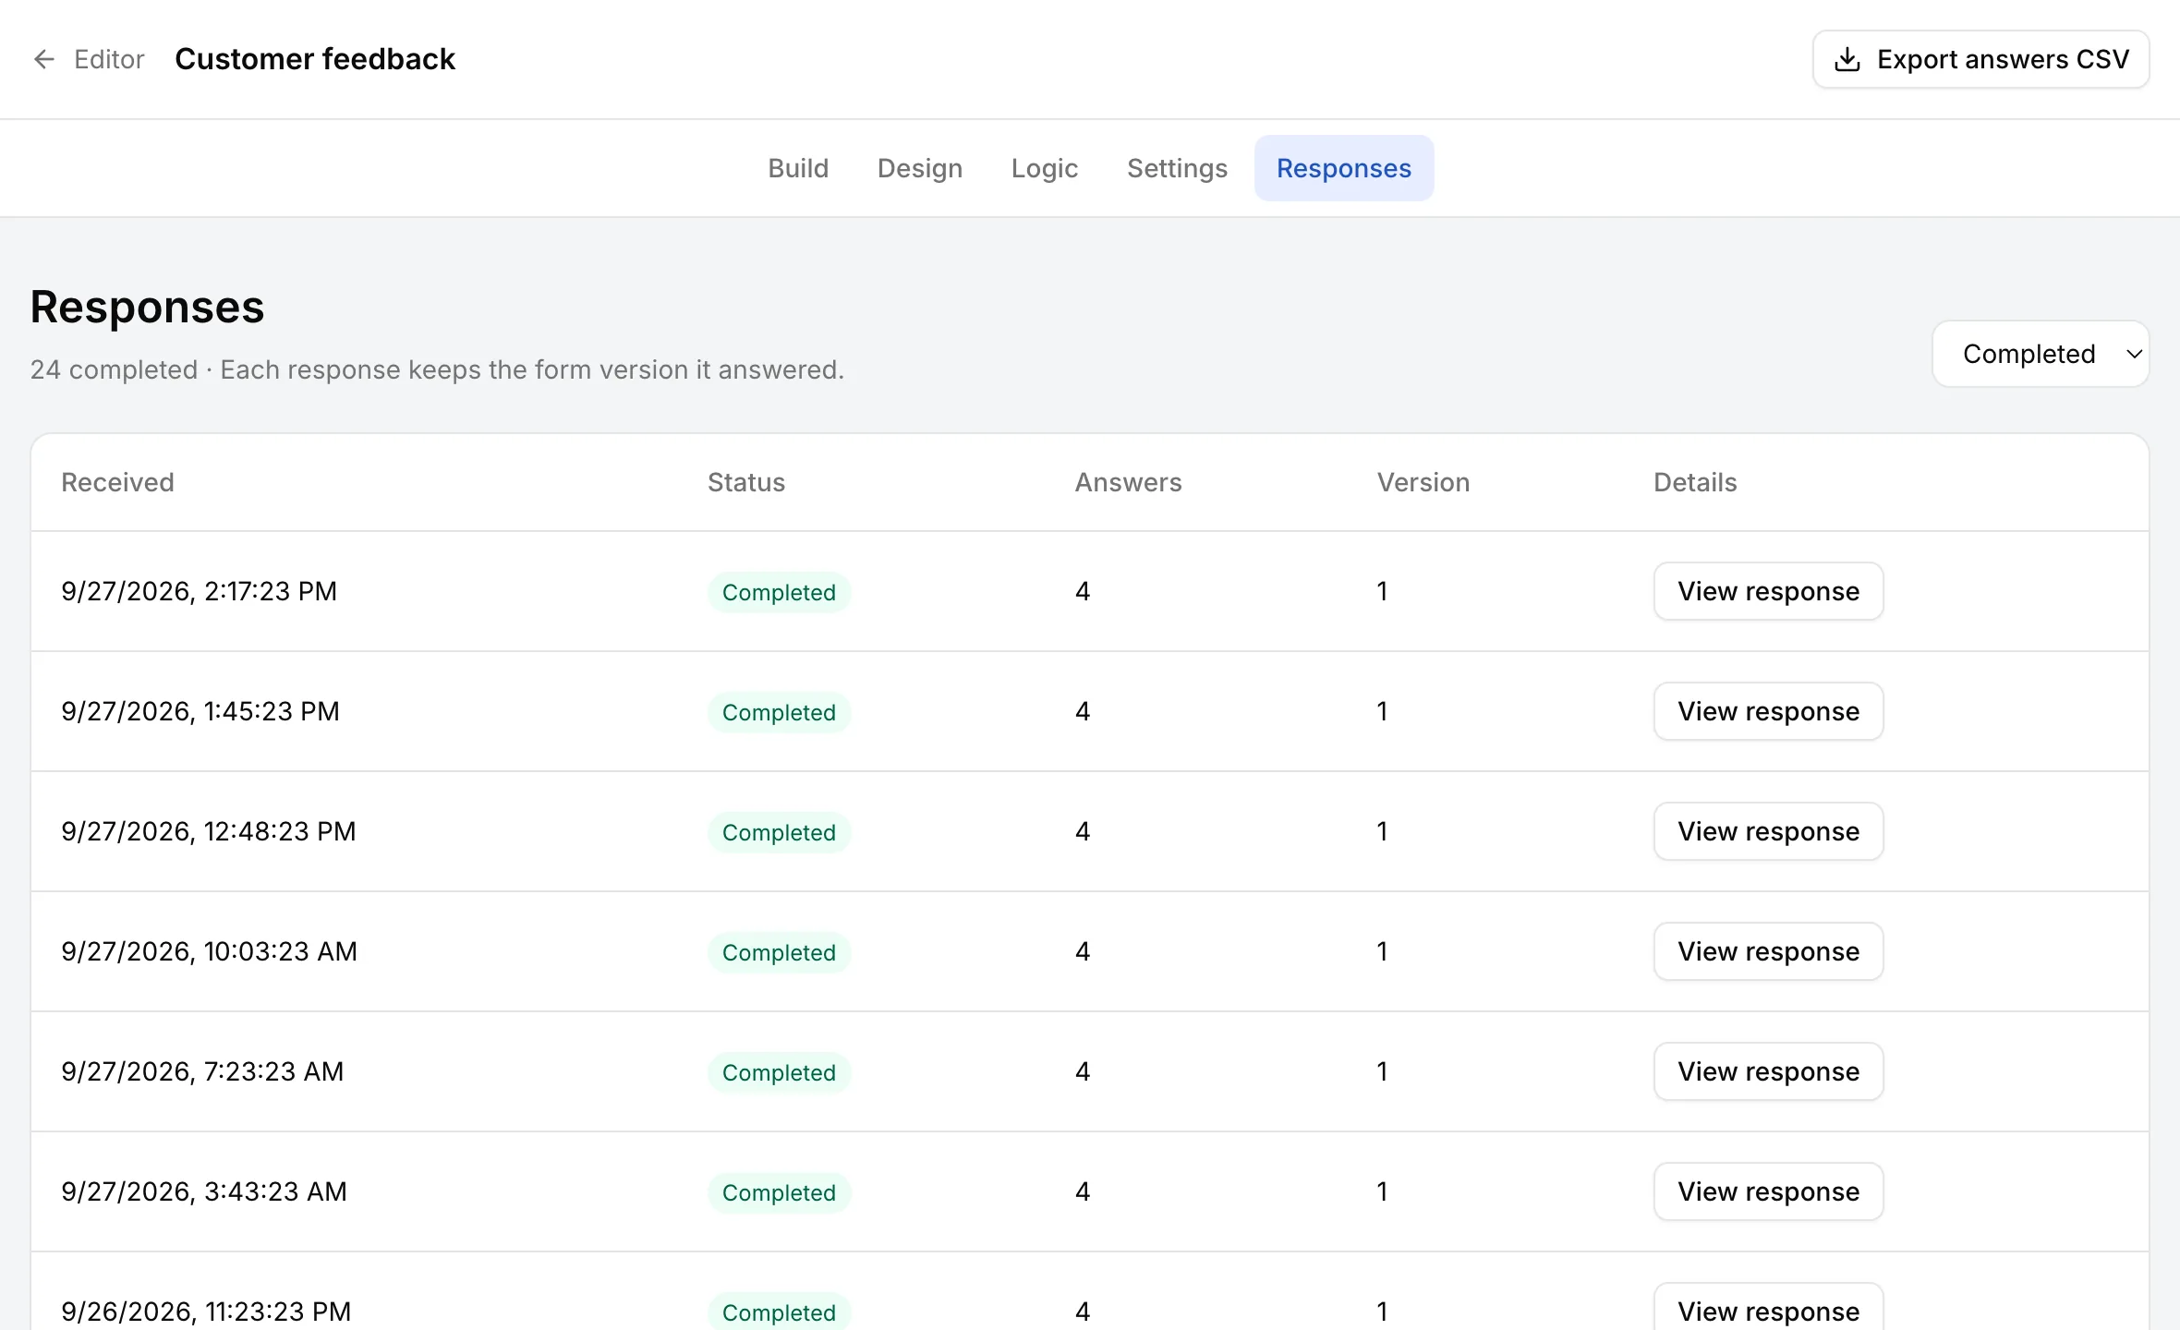Click version number 1 in 1:45:23 PM row
Image resolution: width=2180 pixels, height=1330 pixels.
pos(1382,711)
